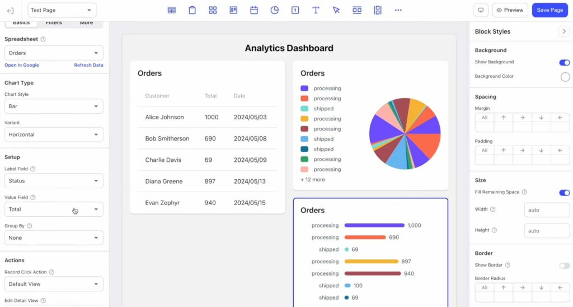
Task: Click the Alice Johnson table row
Action: [x=208, y=117]
